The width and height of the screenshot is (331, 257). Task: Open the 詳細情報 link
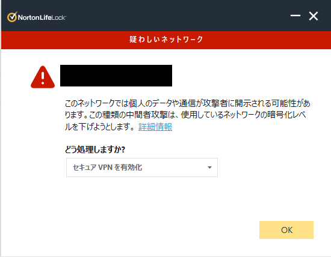[155, 127]
